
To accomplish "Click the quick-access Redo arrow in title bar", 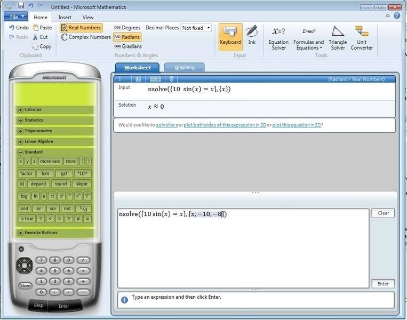I will [x=40, y=6].
